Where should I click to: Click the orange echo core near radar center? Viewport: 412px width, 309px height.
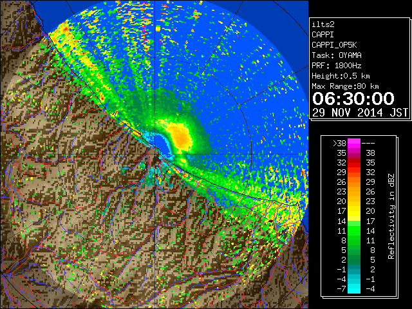point(180,136)
